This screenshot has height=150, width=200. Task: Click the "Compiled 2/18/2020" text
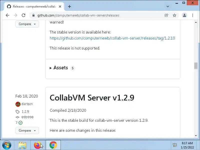(68, 110)
